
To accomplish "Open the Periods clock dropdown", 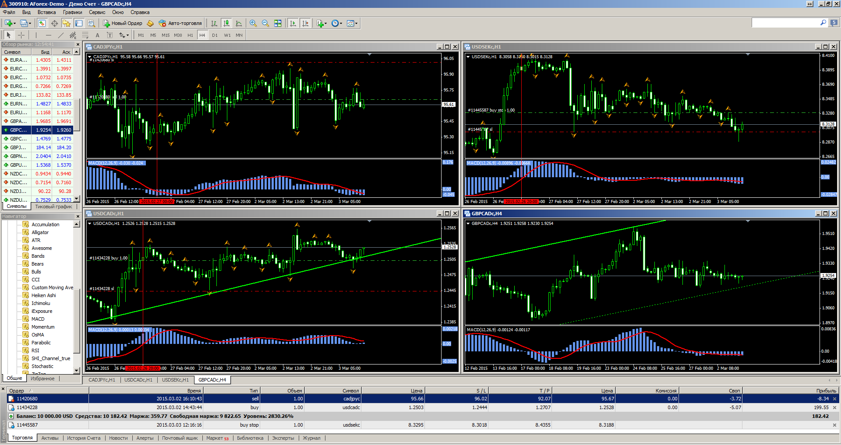I will (x=336, y=23).
